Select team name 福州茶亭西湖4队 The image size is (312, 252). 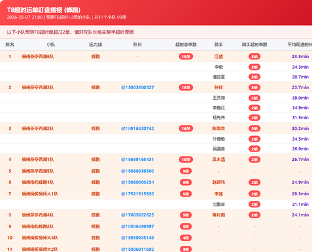click(x=37, y=215)
